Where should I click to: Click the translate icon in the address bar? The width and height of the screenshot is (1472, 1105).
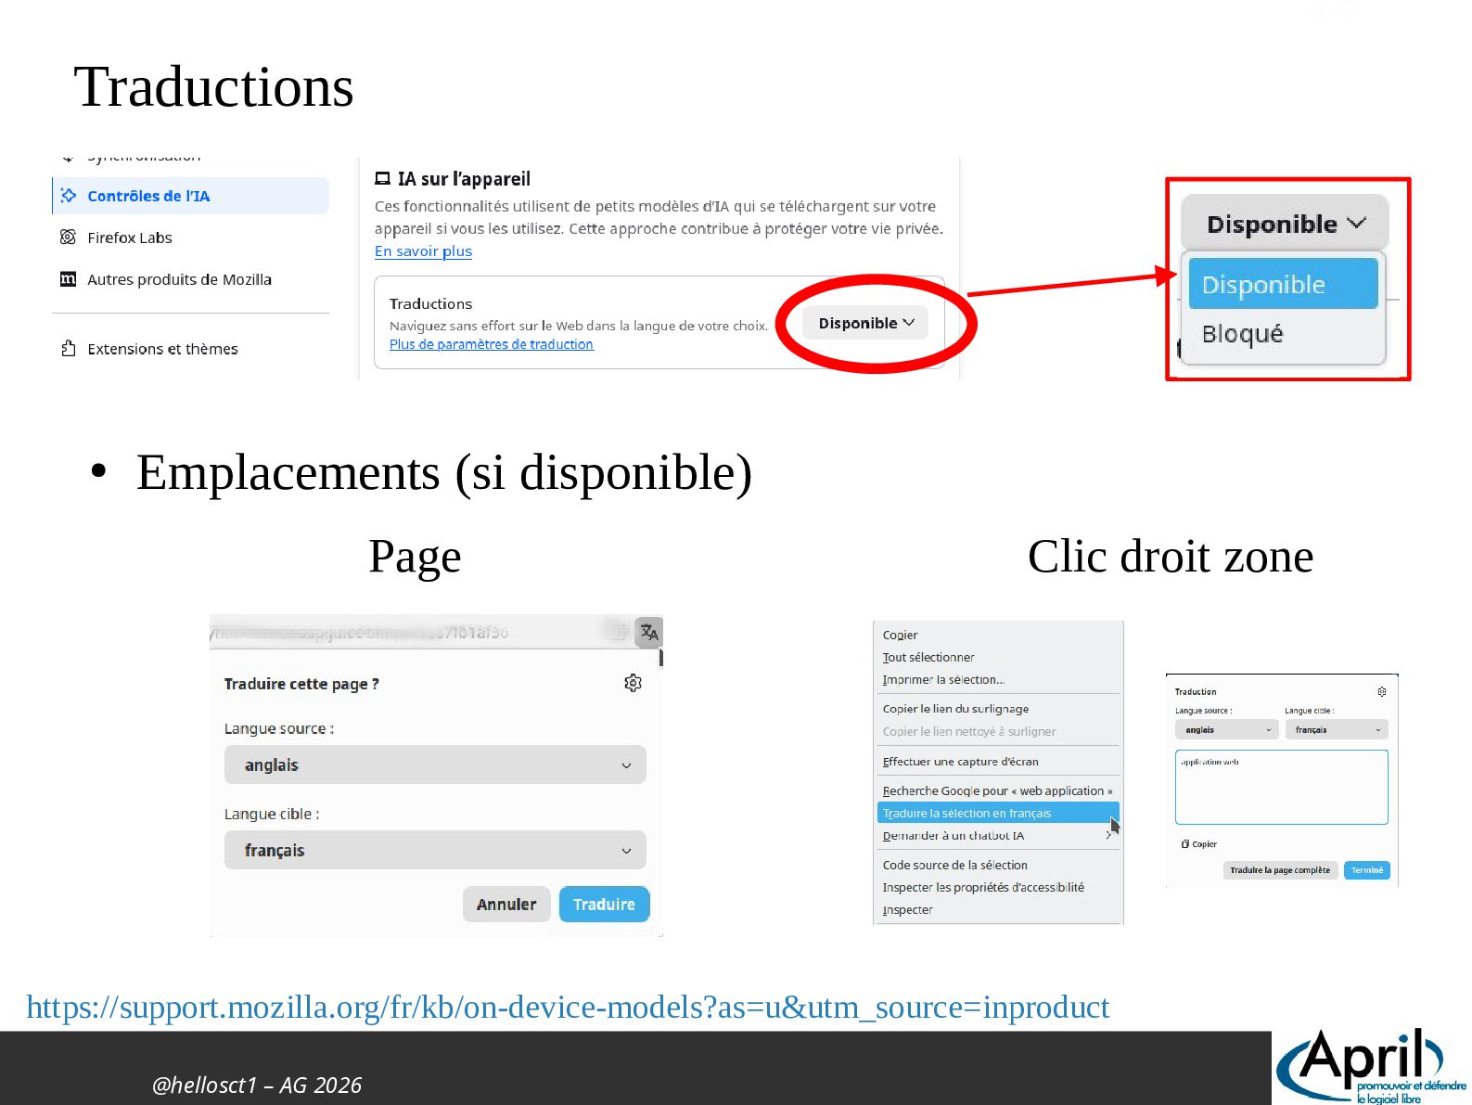pyautogui.click(x=649, y=633)
